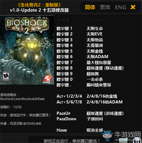Image resolution: width=142 pixels, height=143 pixels.
Task: Click 取消全部 cancel all option
Action: 95,130
